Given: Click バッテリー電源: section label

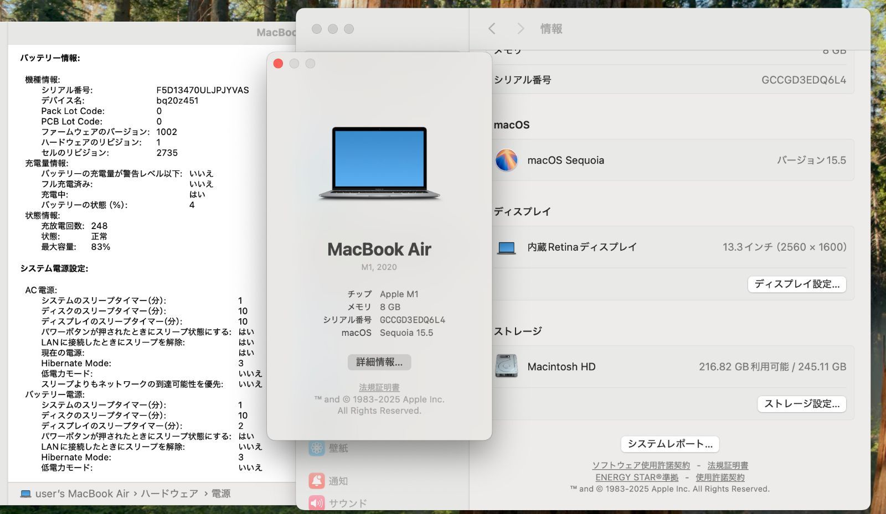Looking at the screenshot, I should [x=55, y=394].
